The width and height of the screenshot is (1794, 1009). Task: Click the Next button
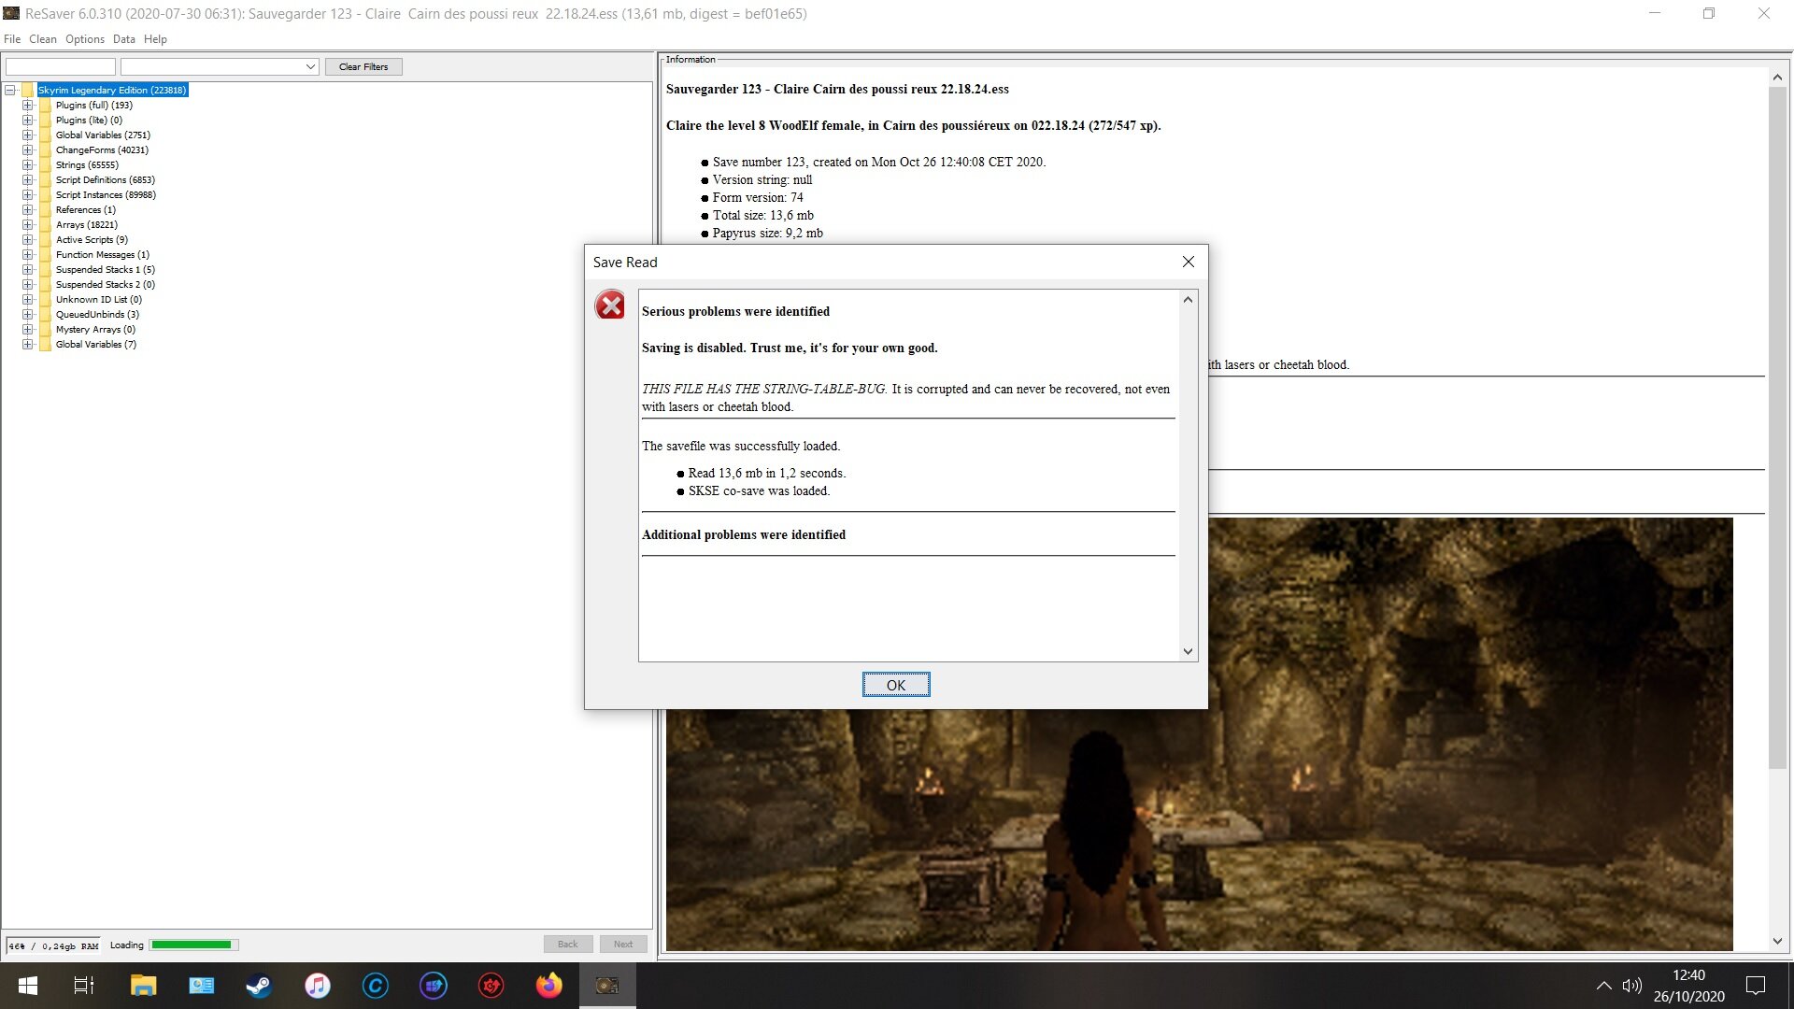coord(623,945)
